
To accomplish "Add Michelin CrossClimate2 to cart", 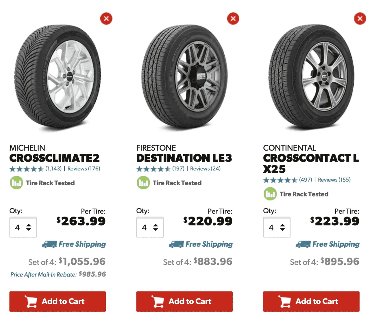I will tap(58, 302).
